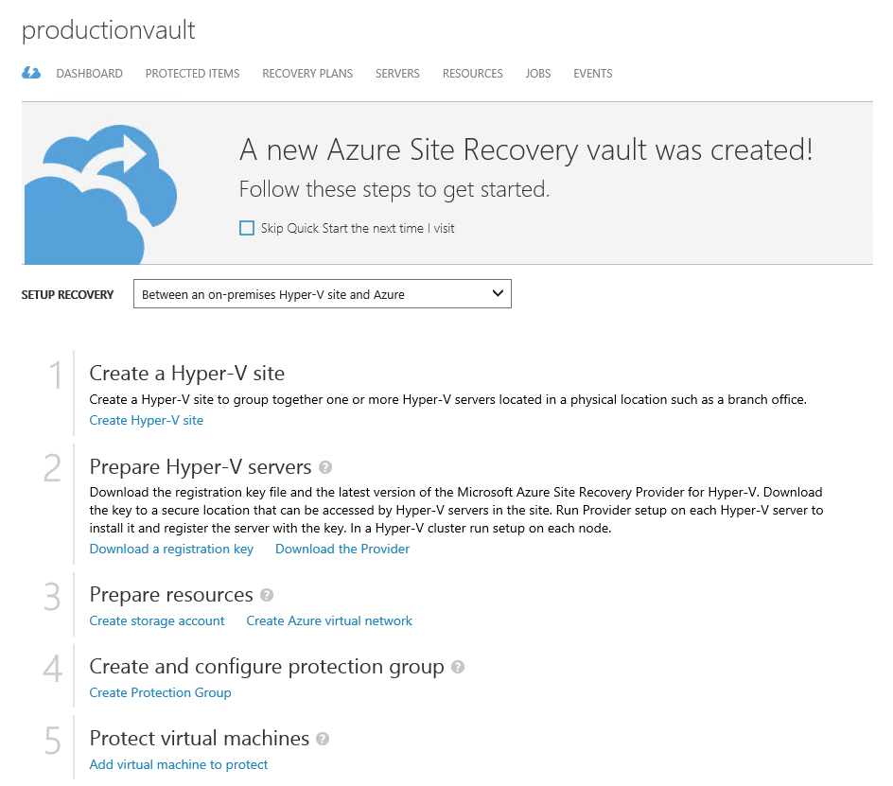View the Jobs tab
This screenshot has height=786, width=893.
[x=538, y=74]
